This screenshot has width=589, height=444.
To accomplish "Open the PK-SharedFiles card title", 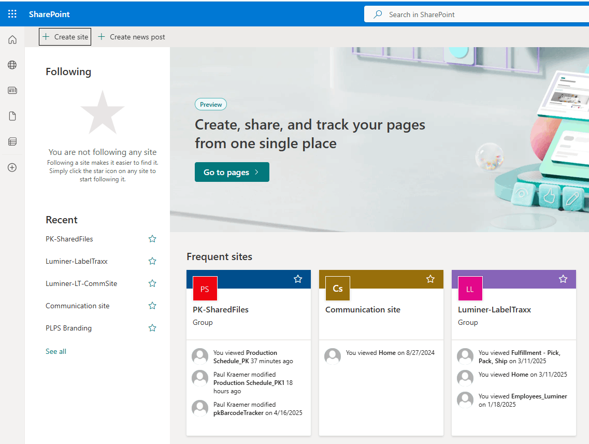I will coord(221,309).
